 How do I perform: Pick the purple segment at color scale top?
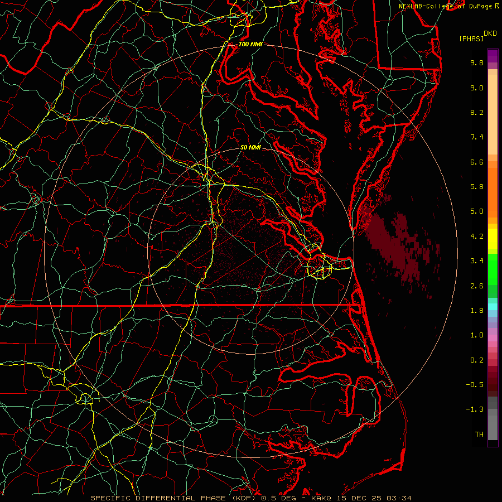493,56
